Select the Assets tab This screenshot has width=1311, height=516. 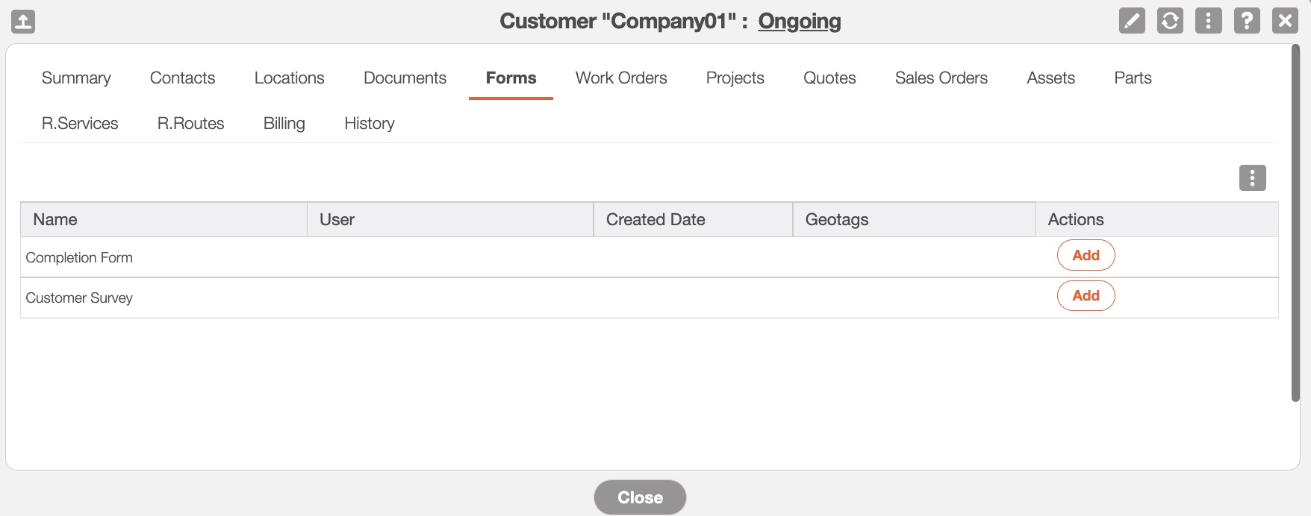[1050, 78]
